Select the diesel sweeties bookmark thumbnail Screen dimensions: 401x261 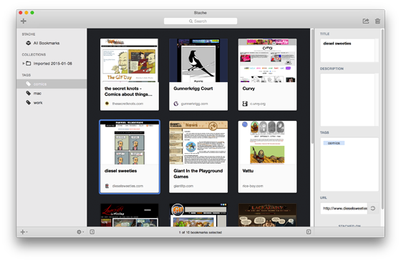130,142
